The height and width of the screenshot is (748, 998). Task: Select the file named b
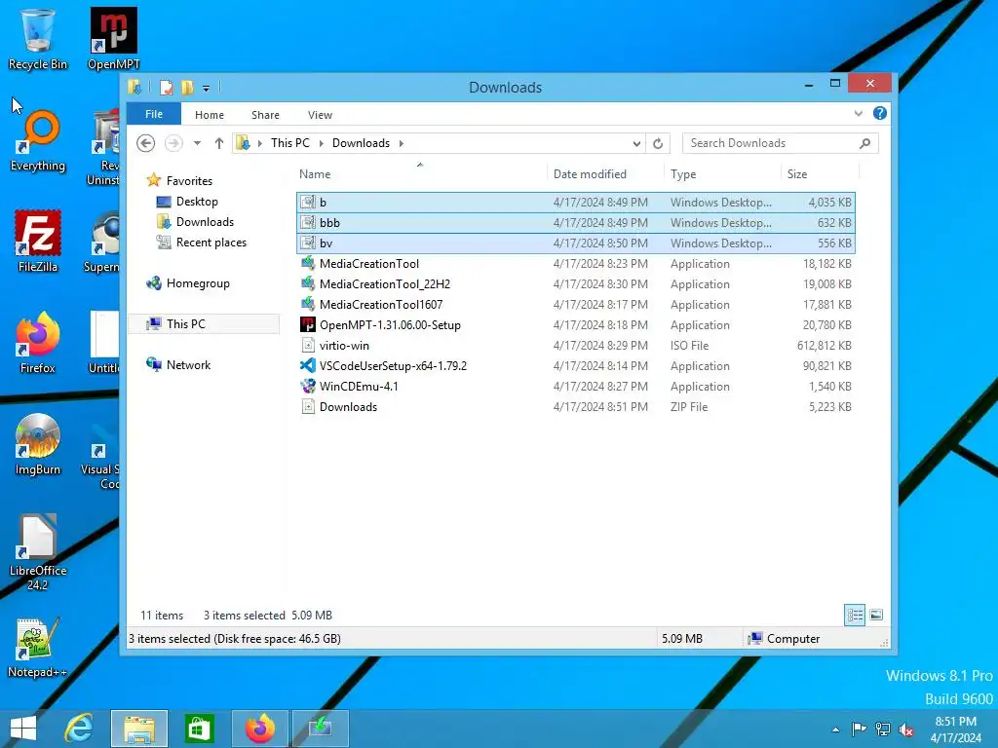[576, 203]
